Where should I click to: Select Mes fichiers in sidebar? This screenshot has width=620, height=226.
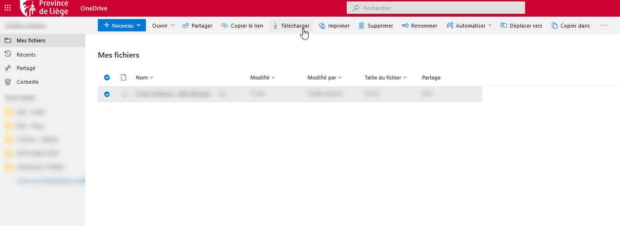43,40
